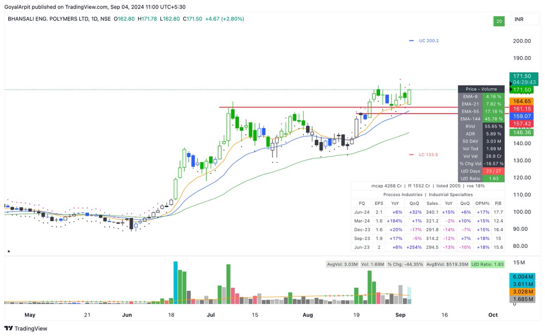545x336 pixels.
Task: Click the May date axis label
Action: coord(30,315)
